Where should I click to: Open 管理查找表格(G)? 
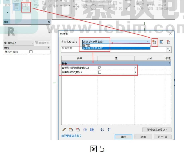(157, 130)
